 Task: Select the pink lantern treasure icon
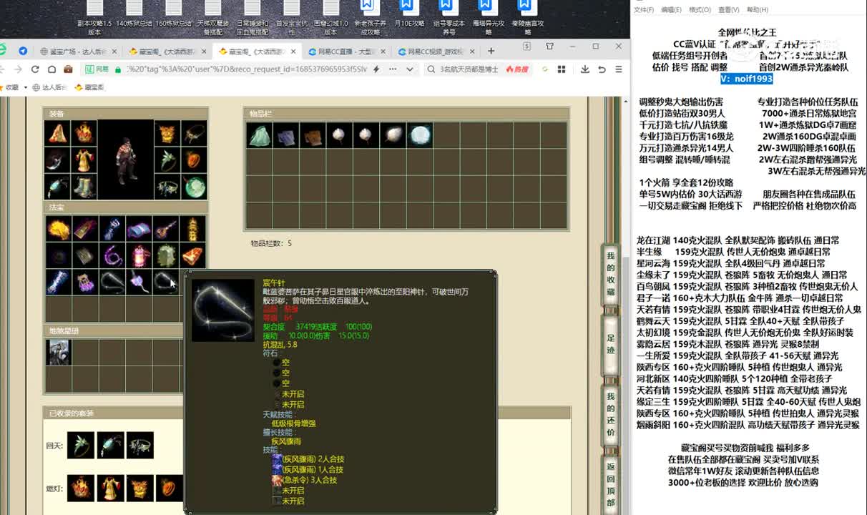[x=139, y=255]
